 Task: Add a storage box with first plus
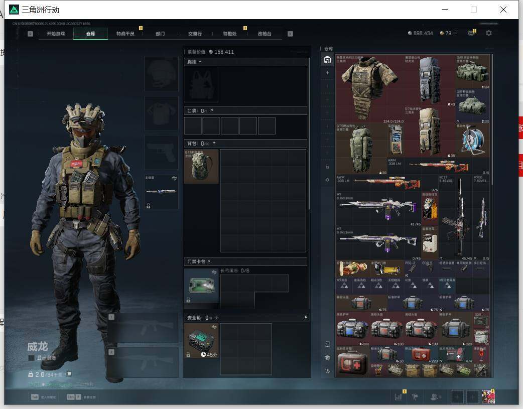(327, 72)
